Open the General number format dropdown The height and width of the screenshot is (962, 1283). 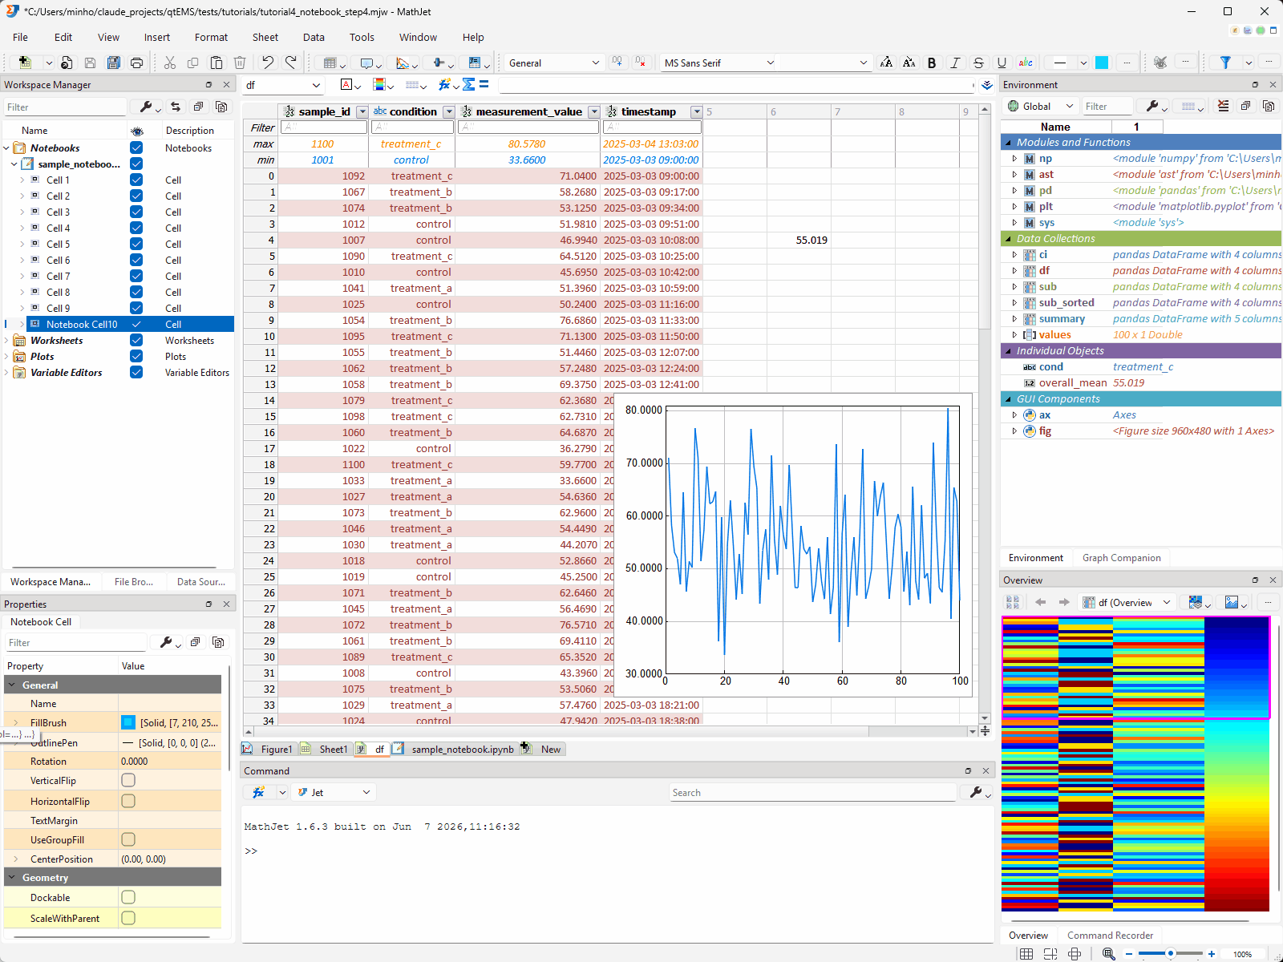pyautogui.click(x=553, y=63)
